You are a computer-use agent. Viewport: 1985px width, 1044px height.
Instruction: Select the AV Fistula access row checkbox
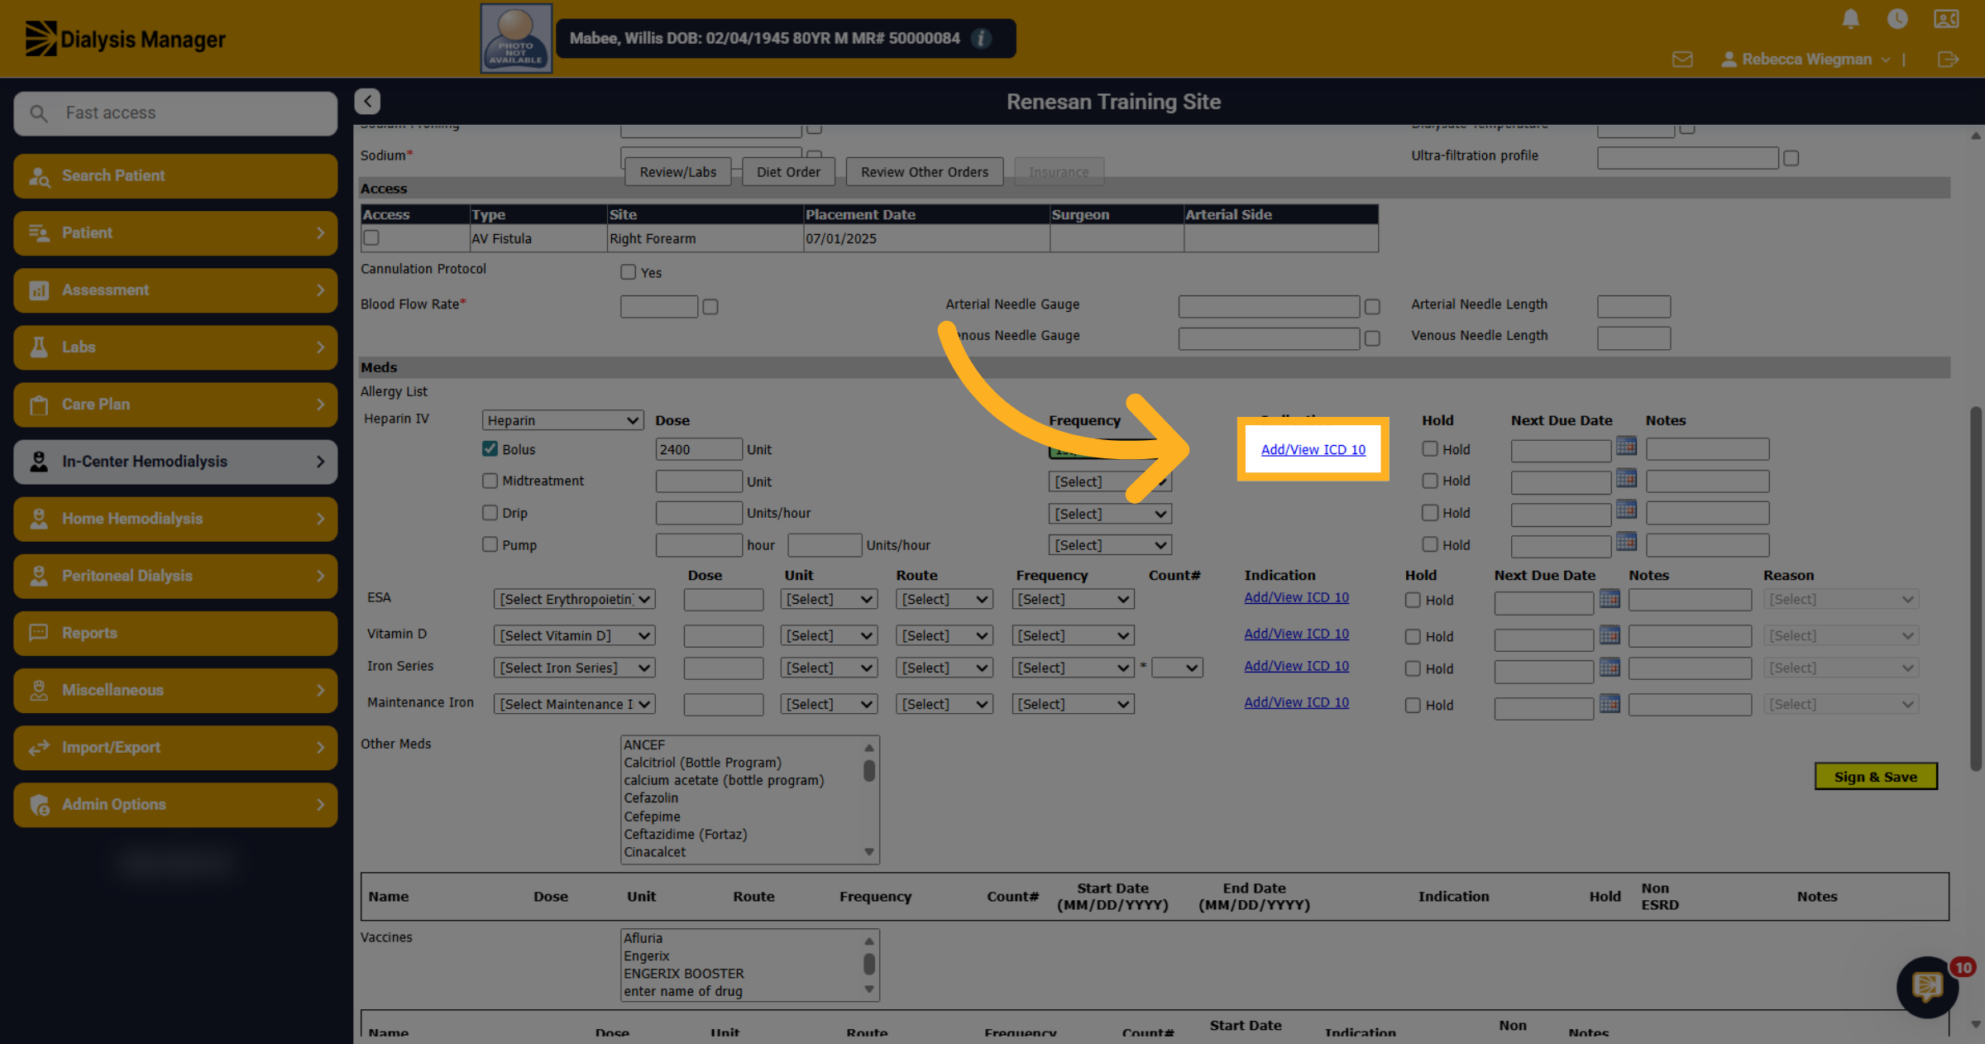[371, 237]
